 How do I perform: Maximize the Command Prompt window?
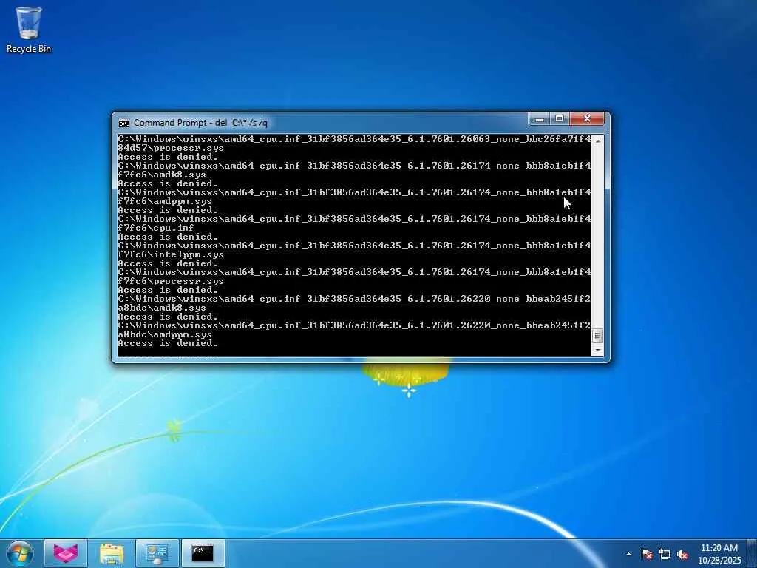coord(560,118)
